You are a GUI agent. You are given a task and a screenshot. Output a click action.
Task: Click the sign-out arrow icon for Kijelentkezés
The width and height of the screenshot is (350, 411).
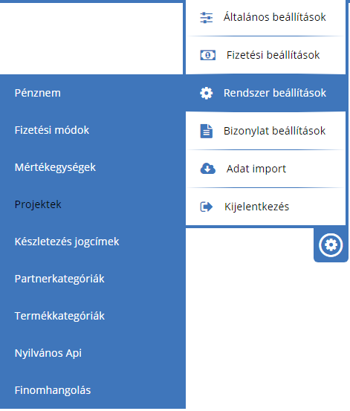(207, 207)
